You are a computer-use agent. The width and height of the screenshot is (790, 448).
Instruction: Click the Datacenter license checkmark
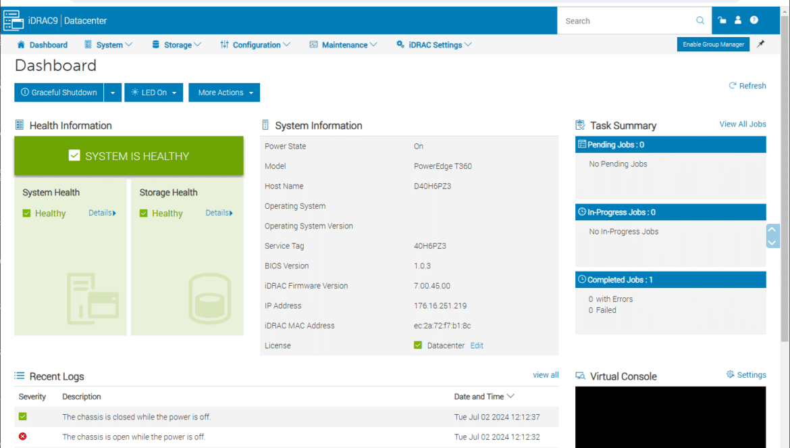418,345
